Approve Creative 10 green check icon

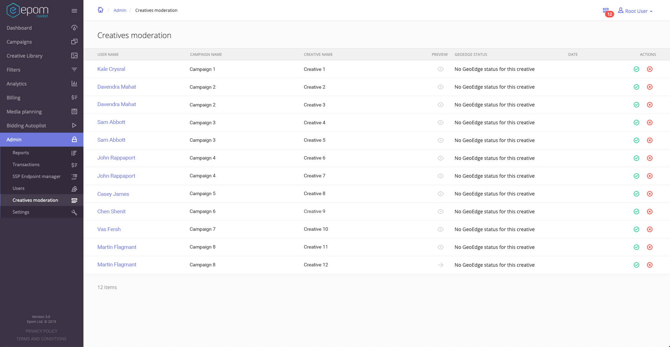point(636,229)
